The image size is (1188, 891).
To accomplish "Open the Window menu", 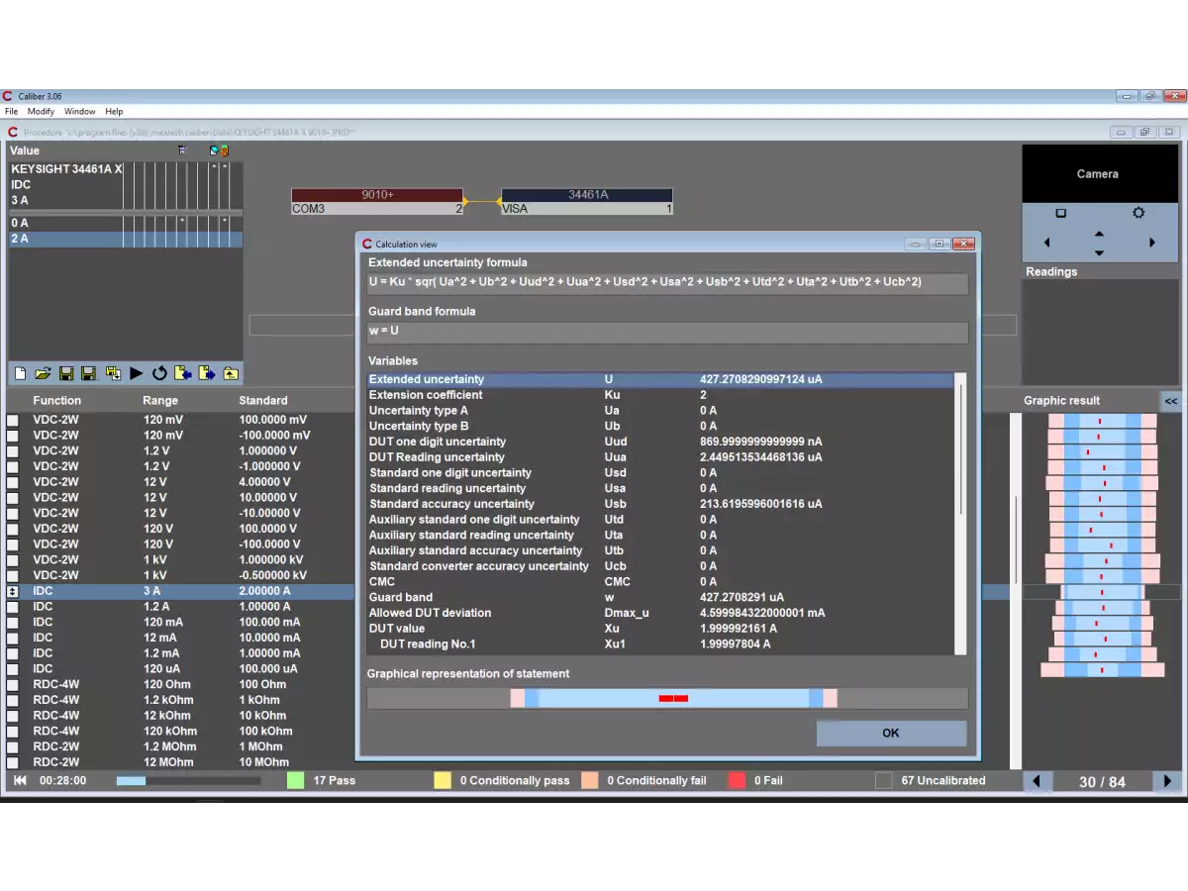I will click(80, 112).
